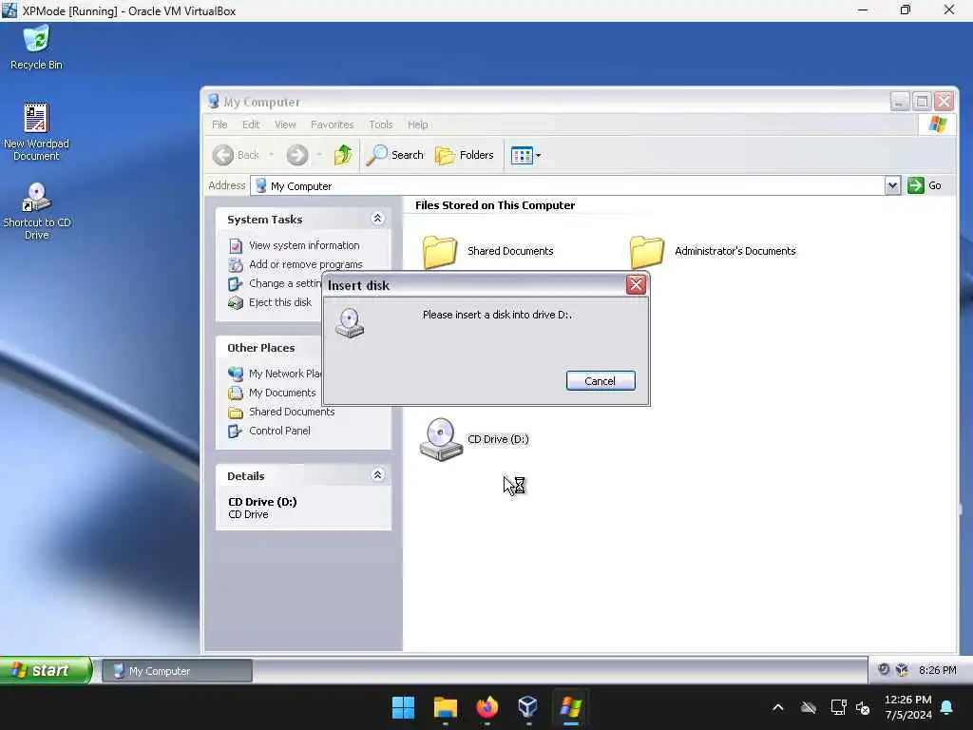Select the New Wordpad Document desktop icon
The height and width of the screenshot is (730, 973).
(36, 132)
